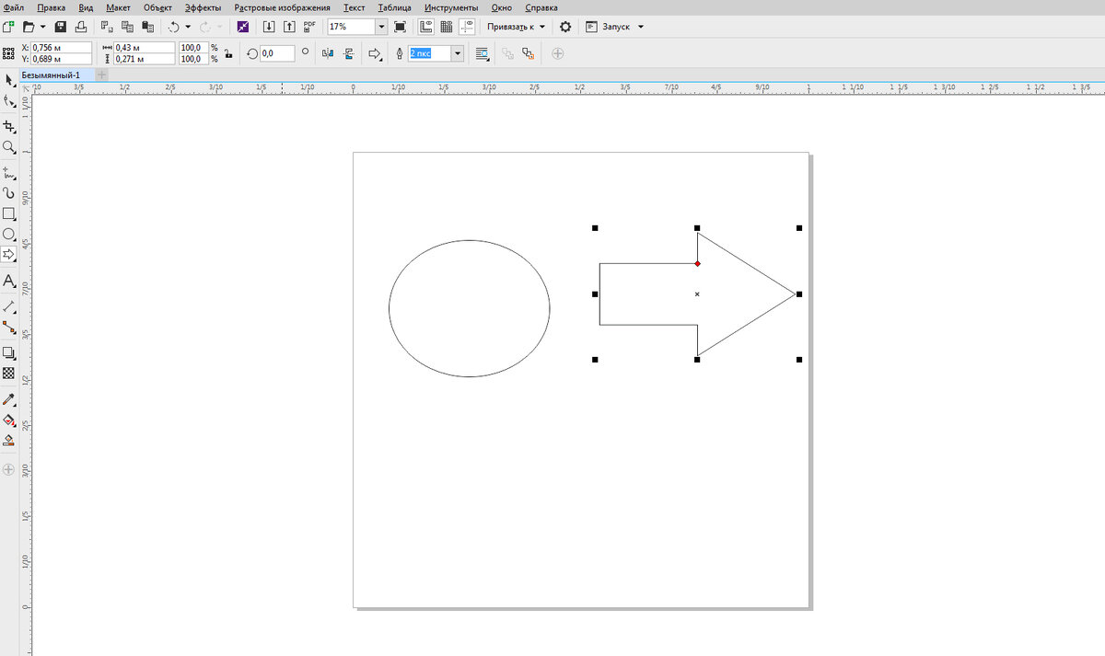Cut the selected object
This screenshot has width=1105, height=656.
coord(107,27)
